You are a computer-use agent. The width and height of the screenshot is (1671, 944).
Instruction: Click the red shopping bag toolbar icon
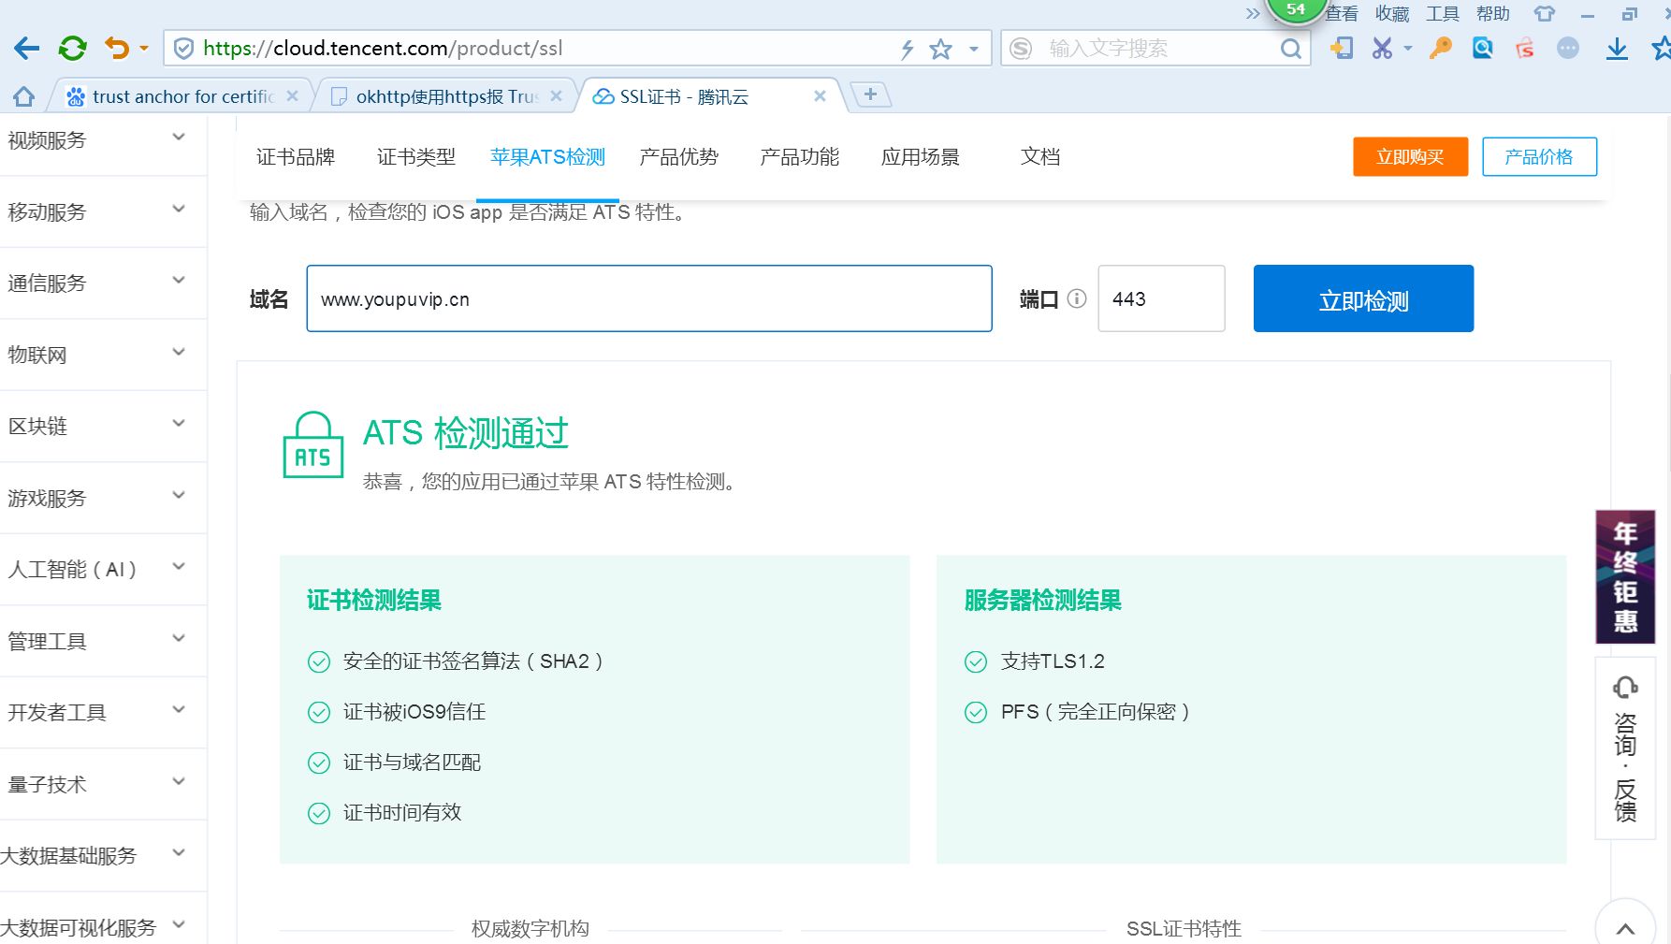point(1525,49)
